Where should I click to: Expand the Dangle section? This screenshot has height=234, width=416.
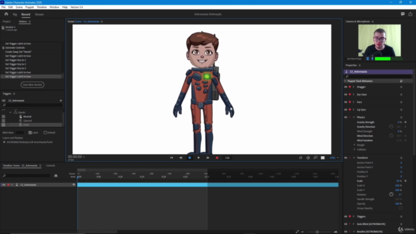[354, 145]
